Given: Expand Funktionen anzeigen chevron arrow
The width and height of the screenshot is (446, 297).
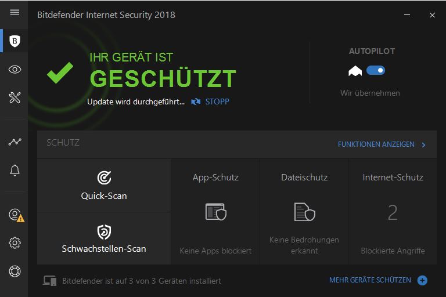Looking at the screenshot, I should (x=424, y=144).
